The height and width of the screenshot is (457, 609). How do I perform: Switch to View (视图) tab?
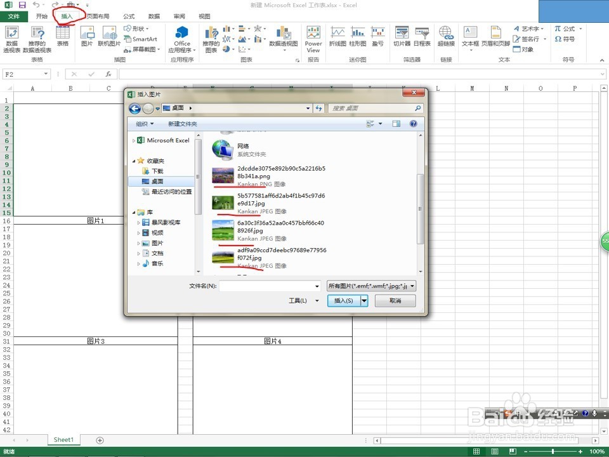(204, 17)
